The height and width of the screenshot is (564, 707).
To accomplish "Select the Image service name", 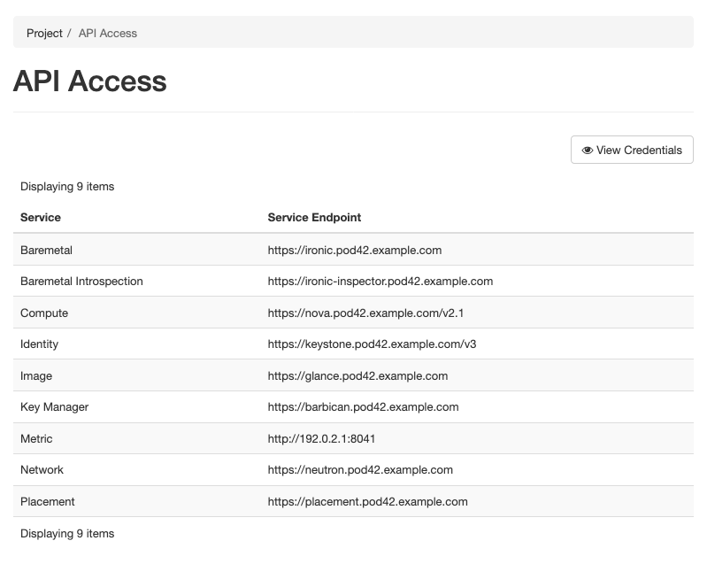I will coord(36,375).
